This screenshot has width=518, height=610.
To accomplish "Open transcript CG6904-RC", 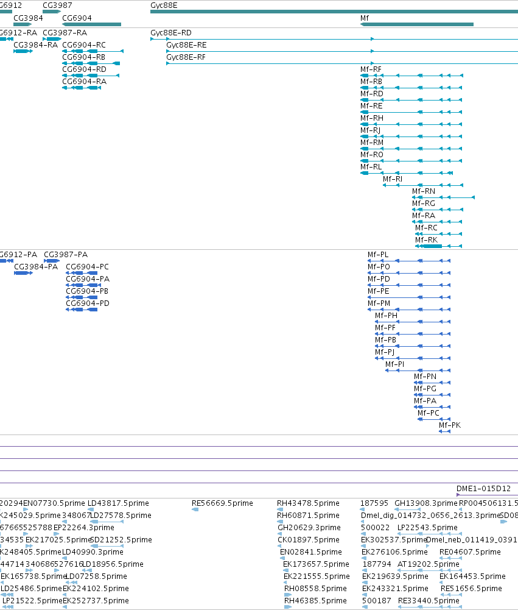I will pos(93,51).
